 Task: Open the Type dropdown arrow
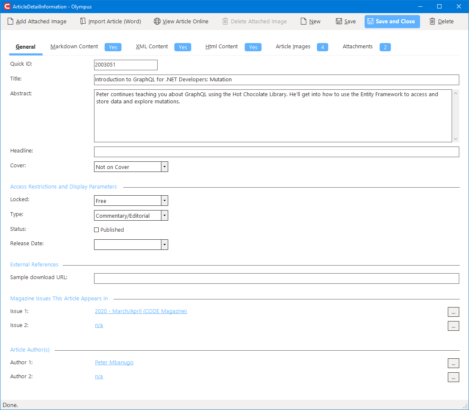click(x=164, y=215)
